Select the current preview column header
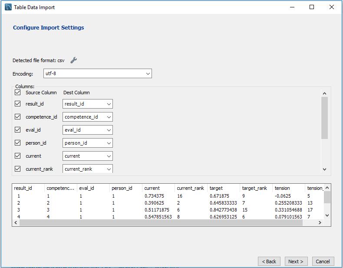 (158, 188)
